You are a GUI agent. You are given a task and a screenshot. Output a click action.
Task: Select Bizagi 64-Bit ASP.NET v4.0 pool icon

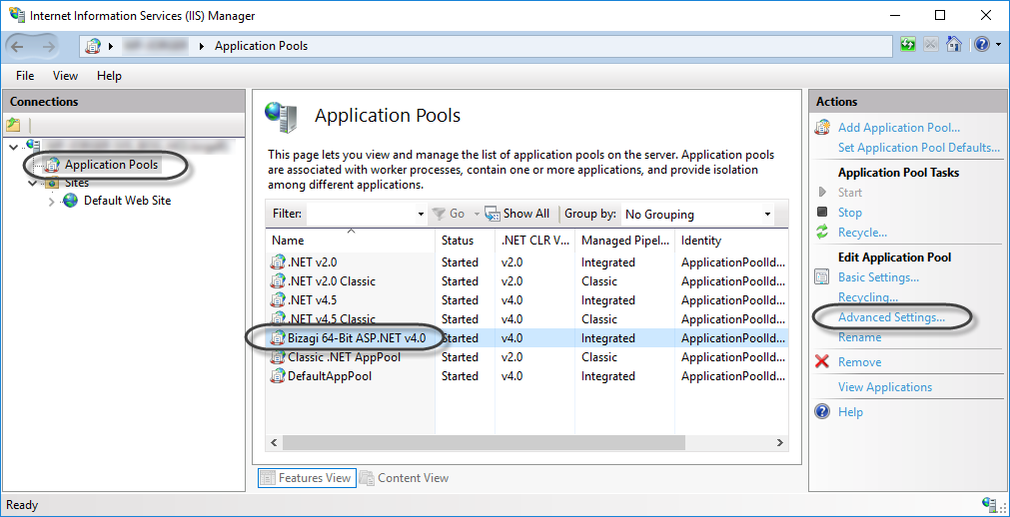pos(278,338)
